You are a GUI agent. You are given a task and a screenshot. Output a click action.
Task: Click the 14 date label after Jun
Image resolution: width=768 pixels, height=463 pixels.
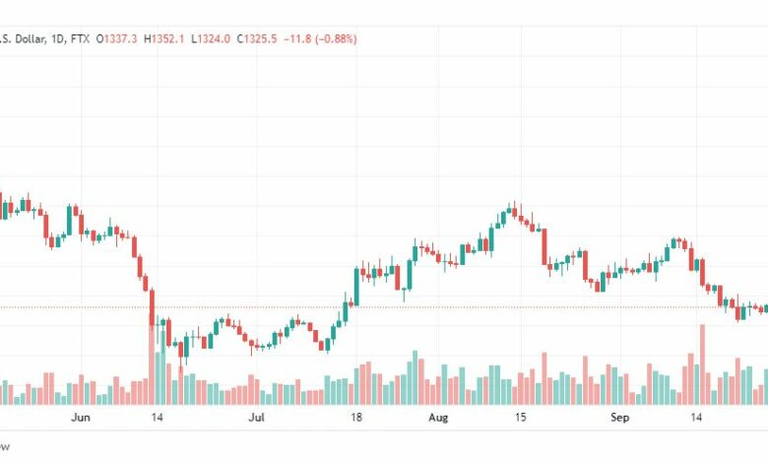coord(157,418)
